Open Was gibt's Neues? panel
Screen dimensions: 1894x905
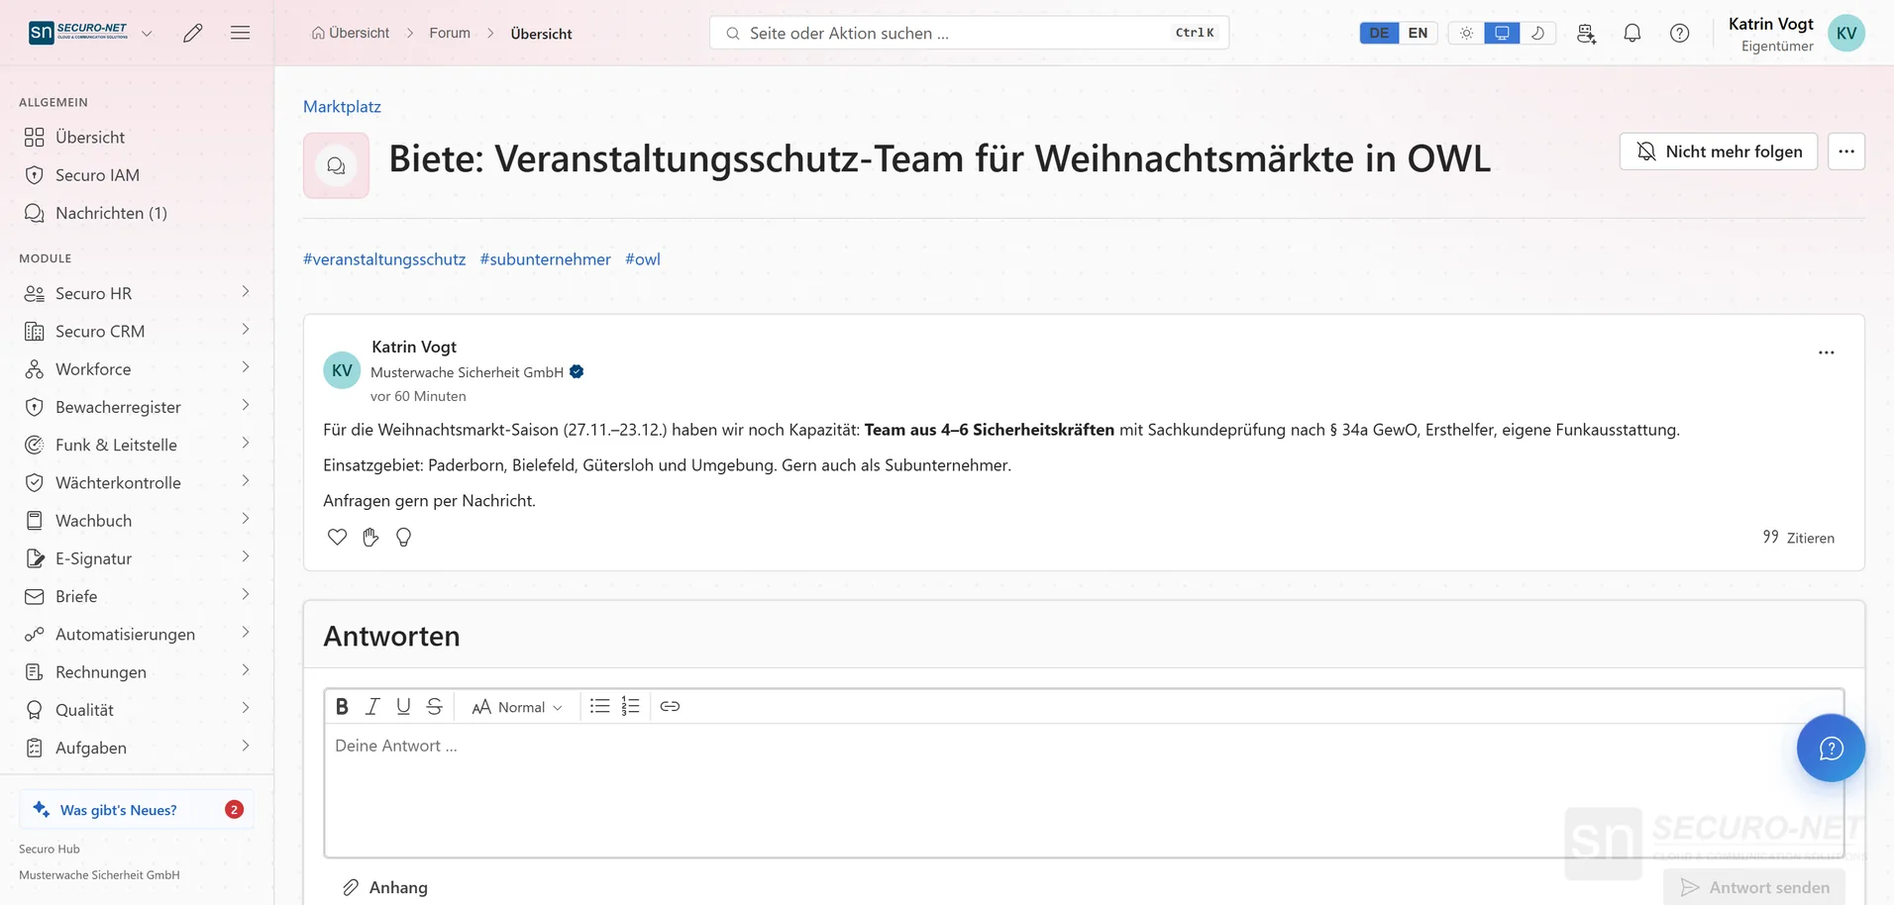point(137,809)
